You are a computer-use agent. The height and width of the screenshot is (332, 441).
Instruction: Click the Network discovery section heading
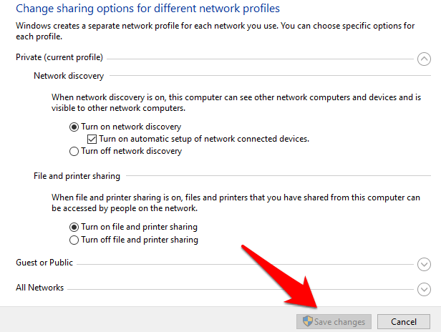click(69, 76)
